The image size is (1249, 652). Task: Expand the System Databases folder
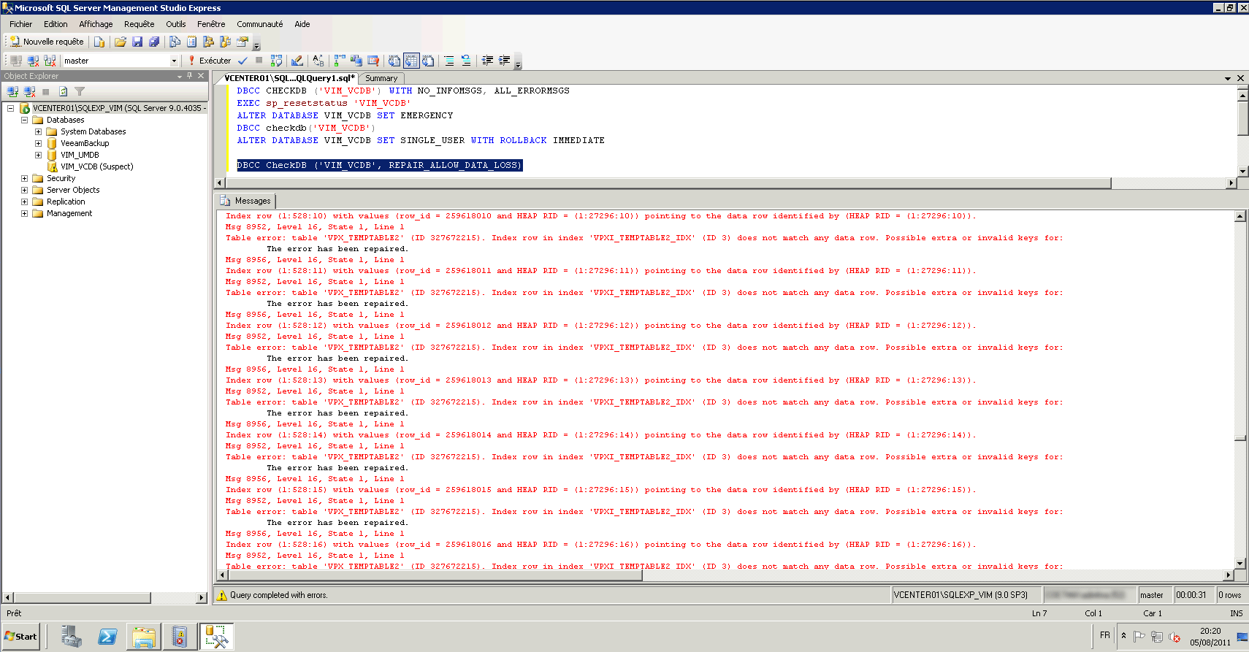point(38,131)
